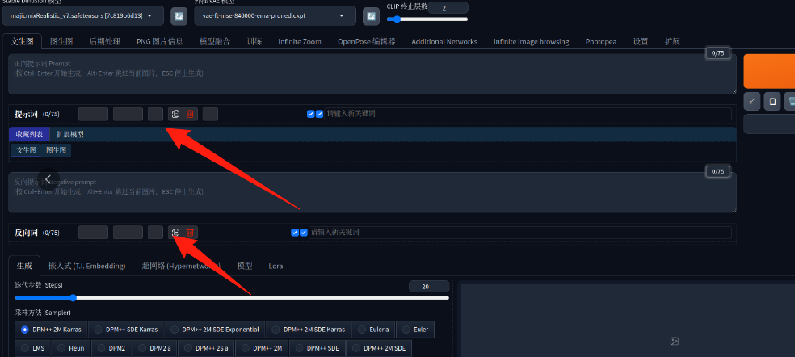Click the red trash icon in the 反向词 row
Viewport: 795px width, 357px height.
pyautogui.click(x=191, y=233)
